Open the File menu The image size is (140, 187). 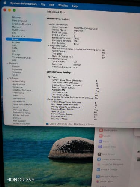coord(43,4)
